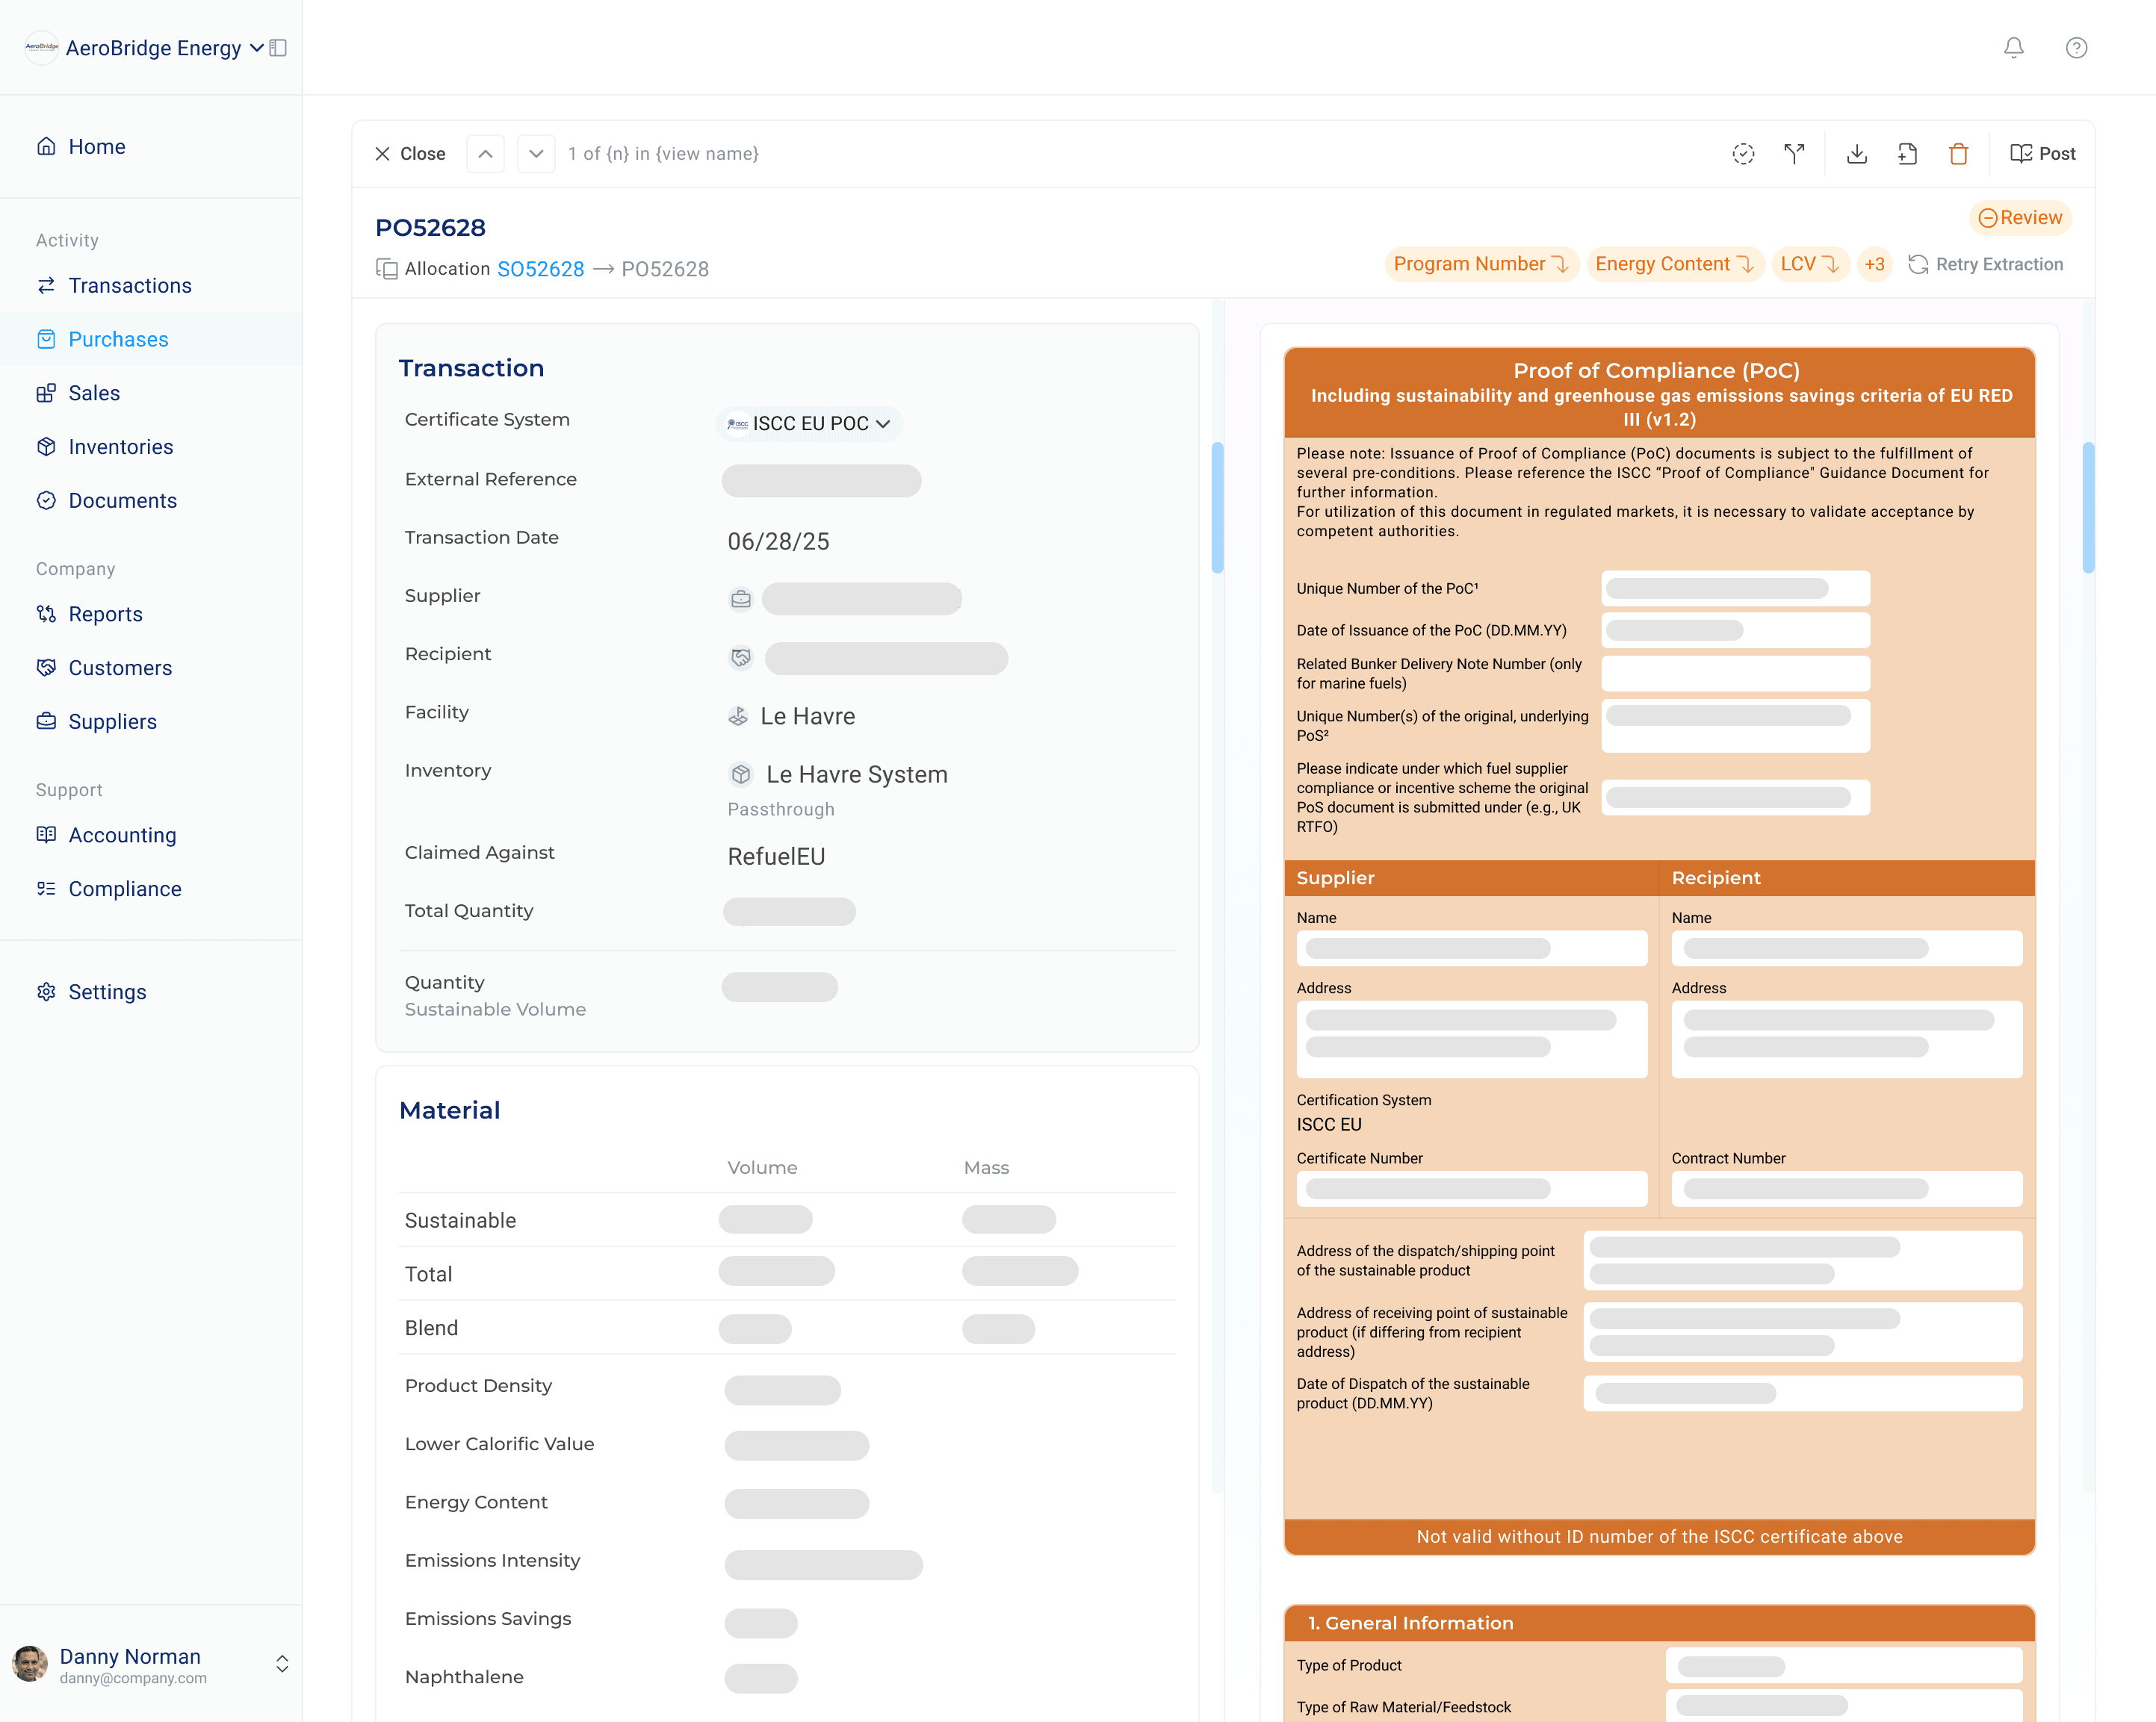Click the dashed circle checkmark icon
The height and width of the screenshot is (1722, 2156).
[x=1743, y=154]
